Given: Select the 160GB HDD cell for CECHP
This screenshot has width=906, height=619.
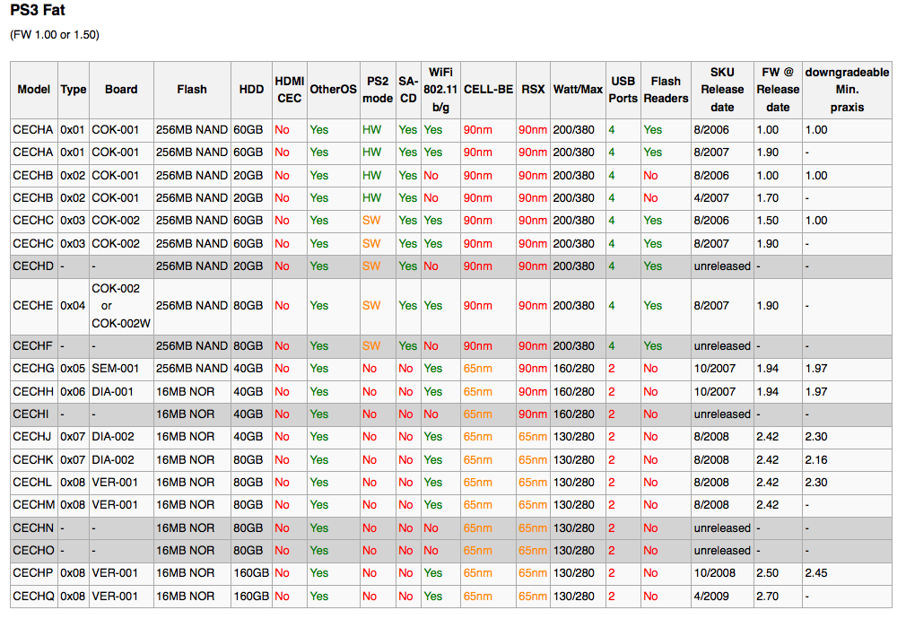Looking at the screenshot, I should click(251, 573).
